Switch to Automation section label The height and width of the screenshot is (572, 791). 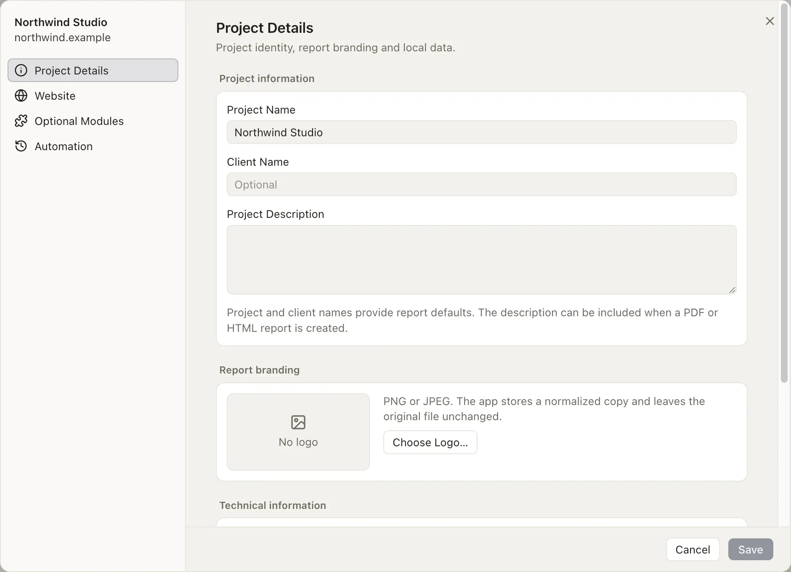[x=64, y=146]
